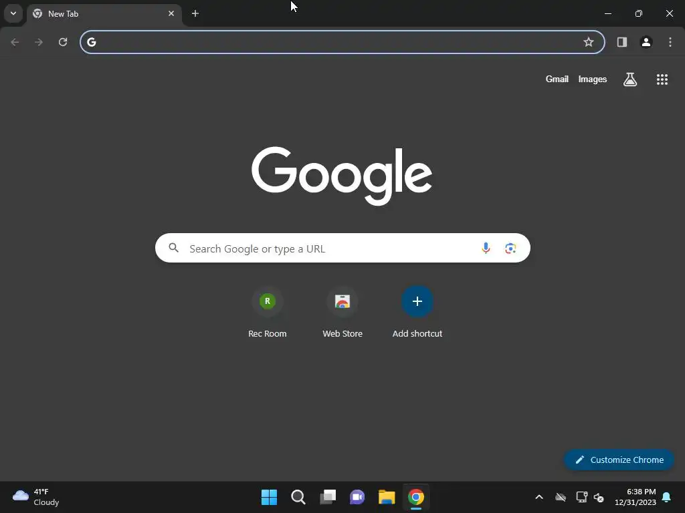Open Google Images link
This screenshot has width=685, height=513.
coord(593,79)
